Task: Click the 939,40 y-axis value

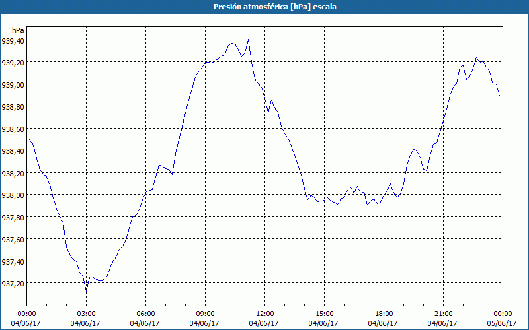Action: [13, 41]
